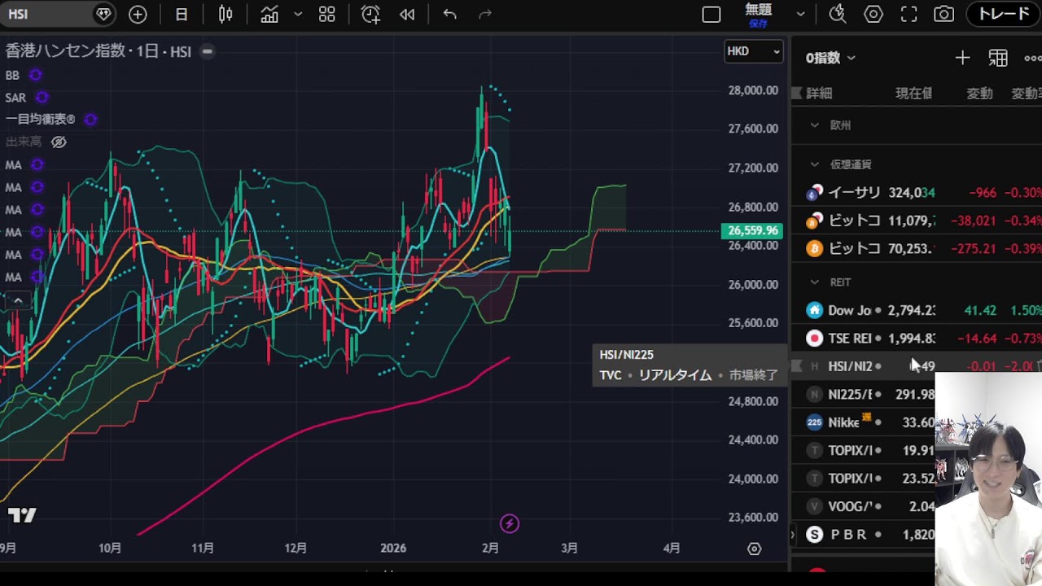Start bar replay with rewind icon
Viewport: 1042px width, 586px height.
pos(407,15)
